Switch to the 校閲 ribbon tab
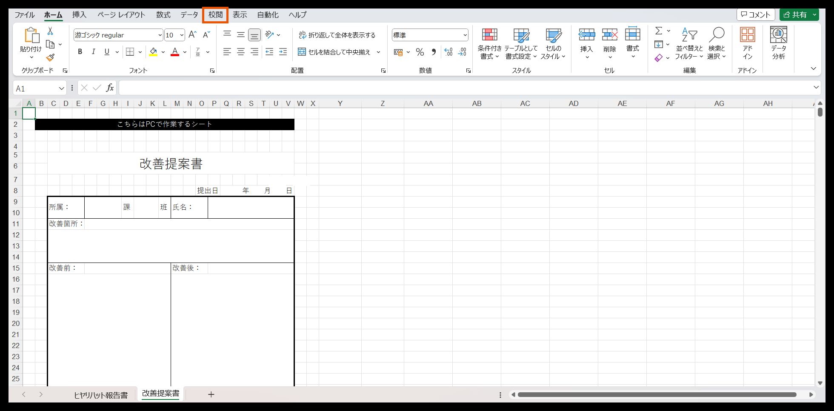834x411 pixels. (215, 14)
